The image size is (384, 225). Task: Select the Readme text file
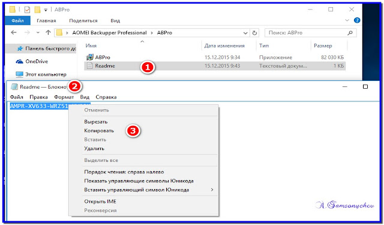pyautogui.click(x=215, y=66)
